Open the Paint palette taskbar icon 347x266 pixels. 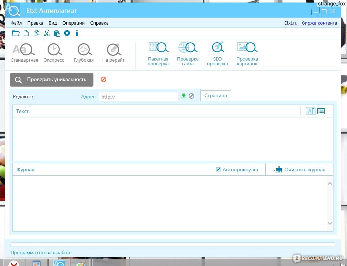(x=81, y=263)
